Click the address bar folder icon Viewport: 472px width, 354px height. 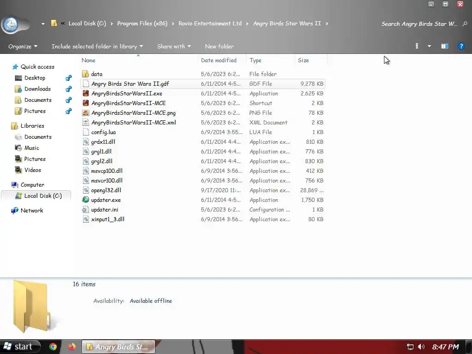tap(54, 23)
